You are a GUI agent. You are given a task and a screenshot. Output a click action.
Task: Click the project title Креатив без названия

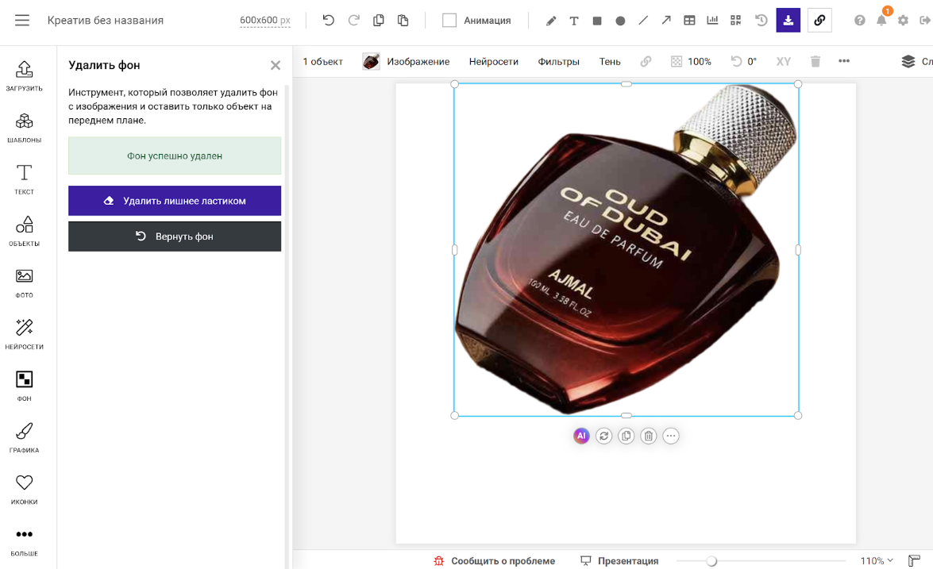coord(106,21)
